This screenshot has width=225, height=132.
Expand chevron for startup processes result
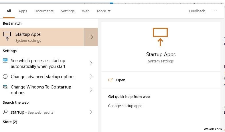point(91,63)
